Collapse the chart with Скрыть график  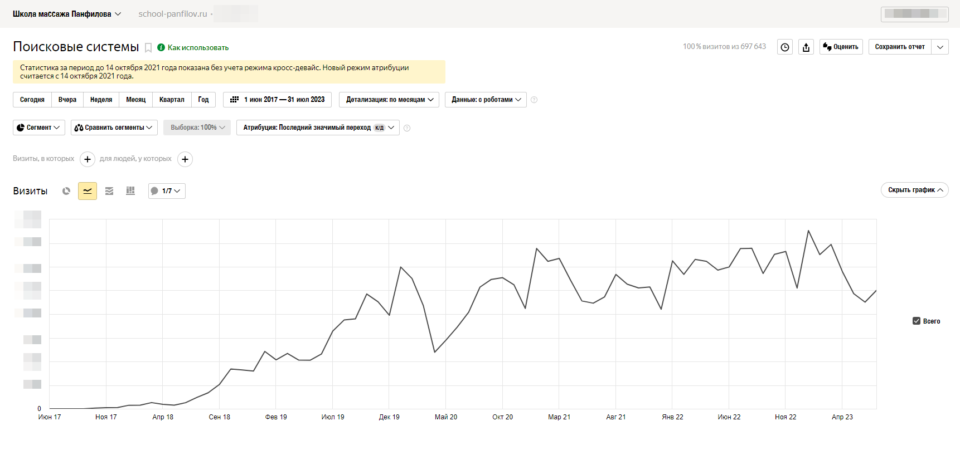(914, 190)
